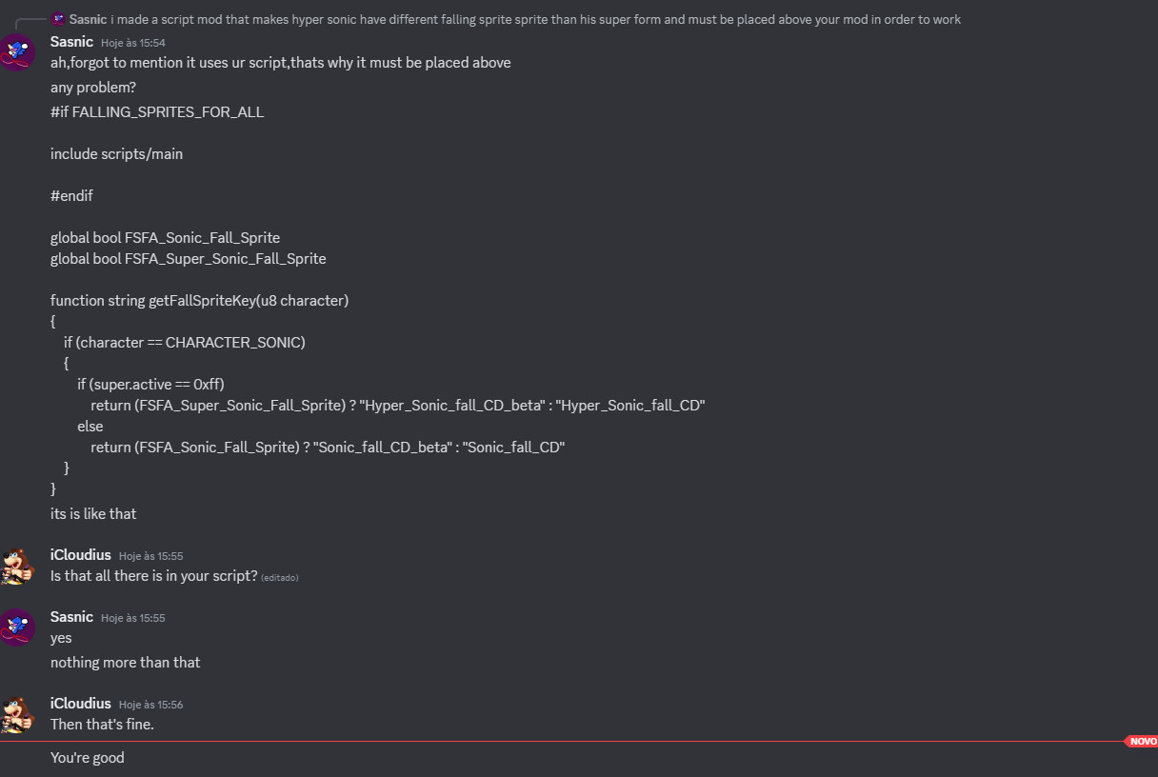
Task: Click Sasnic's 'Hoje às 15:55' timestamp above 'yes'
Action: (x=133, y=618)
